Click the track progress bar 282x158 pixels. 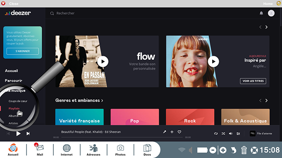(122, 137)
